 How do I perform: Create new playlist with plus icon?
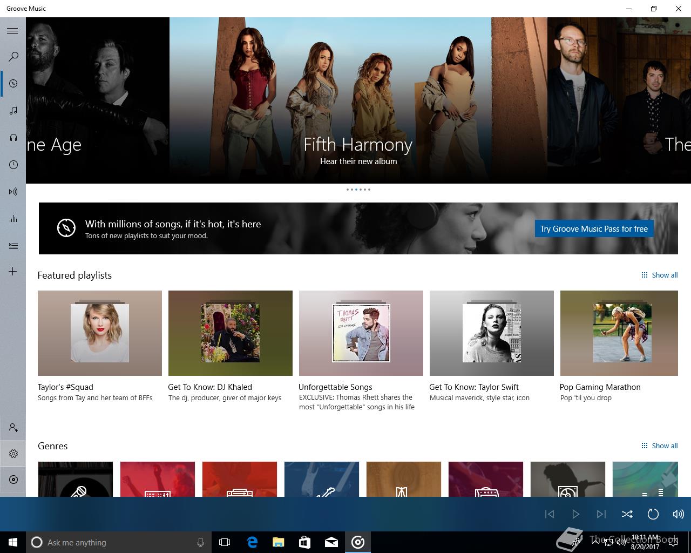[13, 271]
